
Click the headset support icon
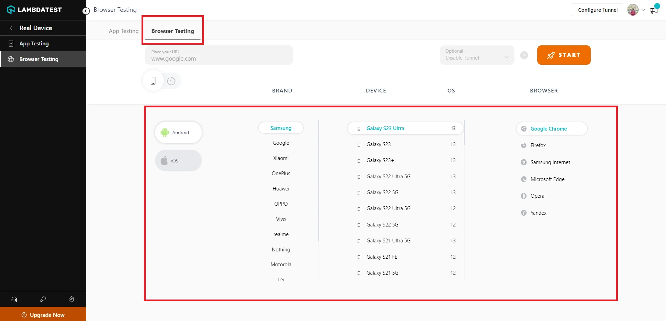tap(14, 299)
